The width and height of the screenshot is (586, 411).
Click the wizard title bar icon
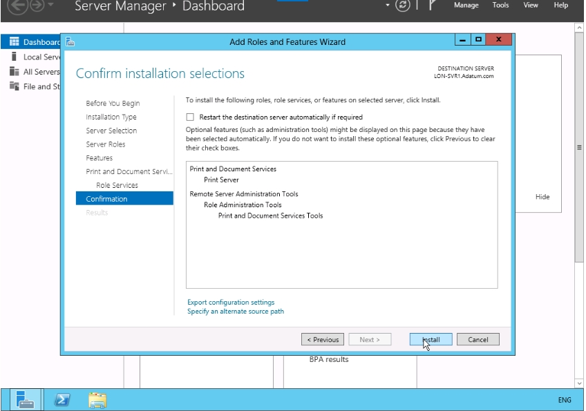[70, 41]
